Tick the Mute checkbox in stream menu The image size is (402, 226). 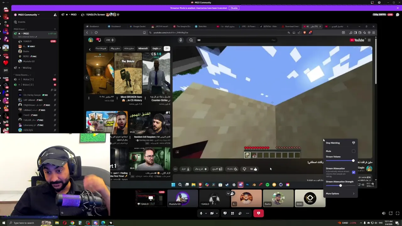(354, 151)
